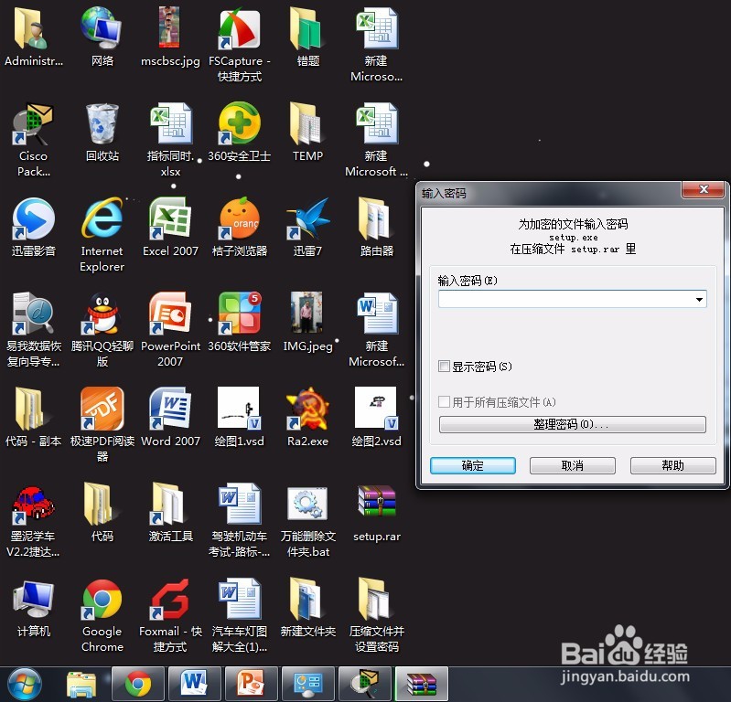
Task: Open the 极速PDF阅读器 shortcut
Action: coord(102,409)
